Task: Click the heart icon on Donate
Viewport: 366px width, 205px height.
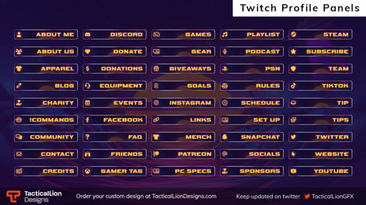Action: [x=87, y=52]
